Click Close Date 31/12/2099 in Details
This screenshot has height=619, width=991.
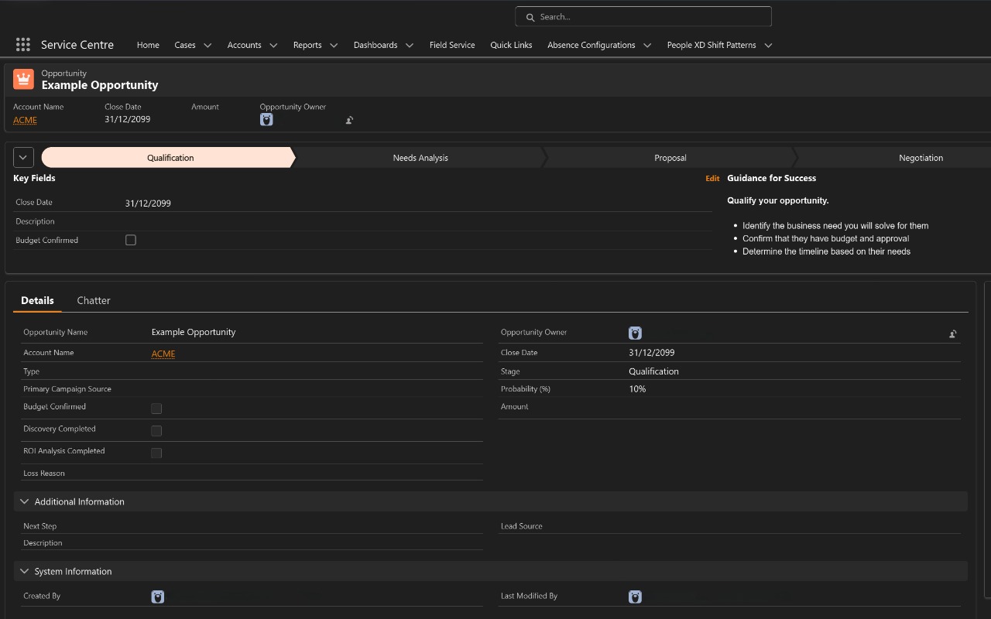(651, 352)
